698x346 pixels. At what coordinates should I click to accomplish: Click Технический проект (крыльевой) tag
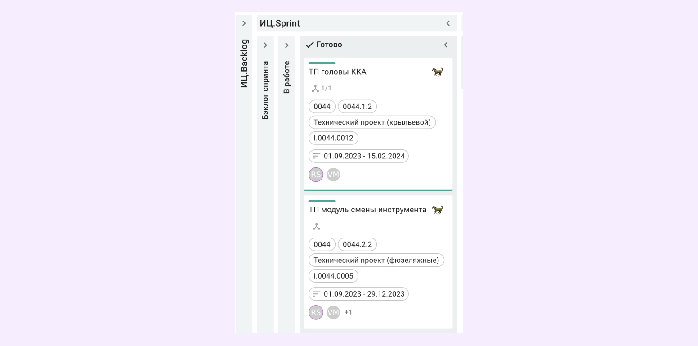pyautogui.click(x=372, y=122)
